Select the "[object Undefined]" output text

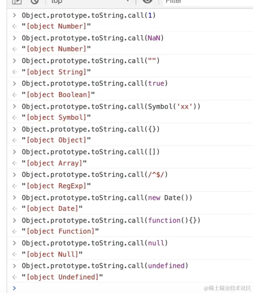coord(62,277)
